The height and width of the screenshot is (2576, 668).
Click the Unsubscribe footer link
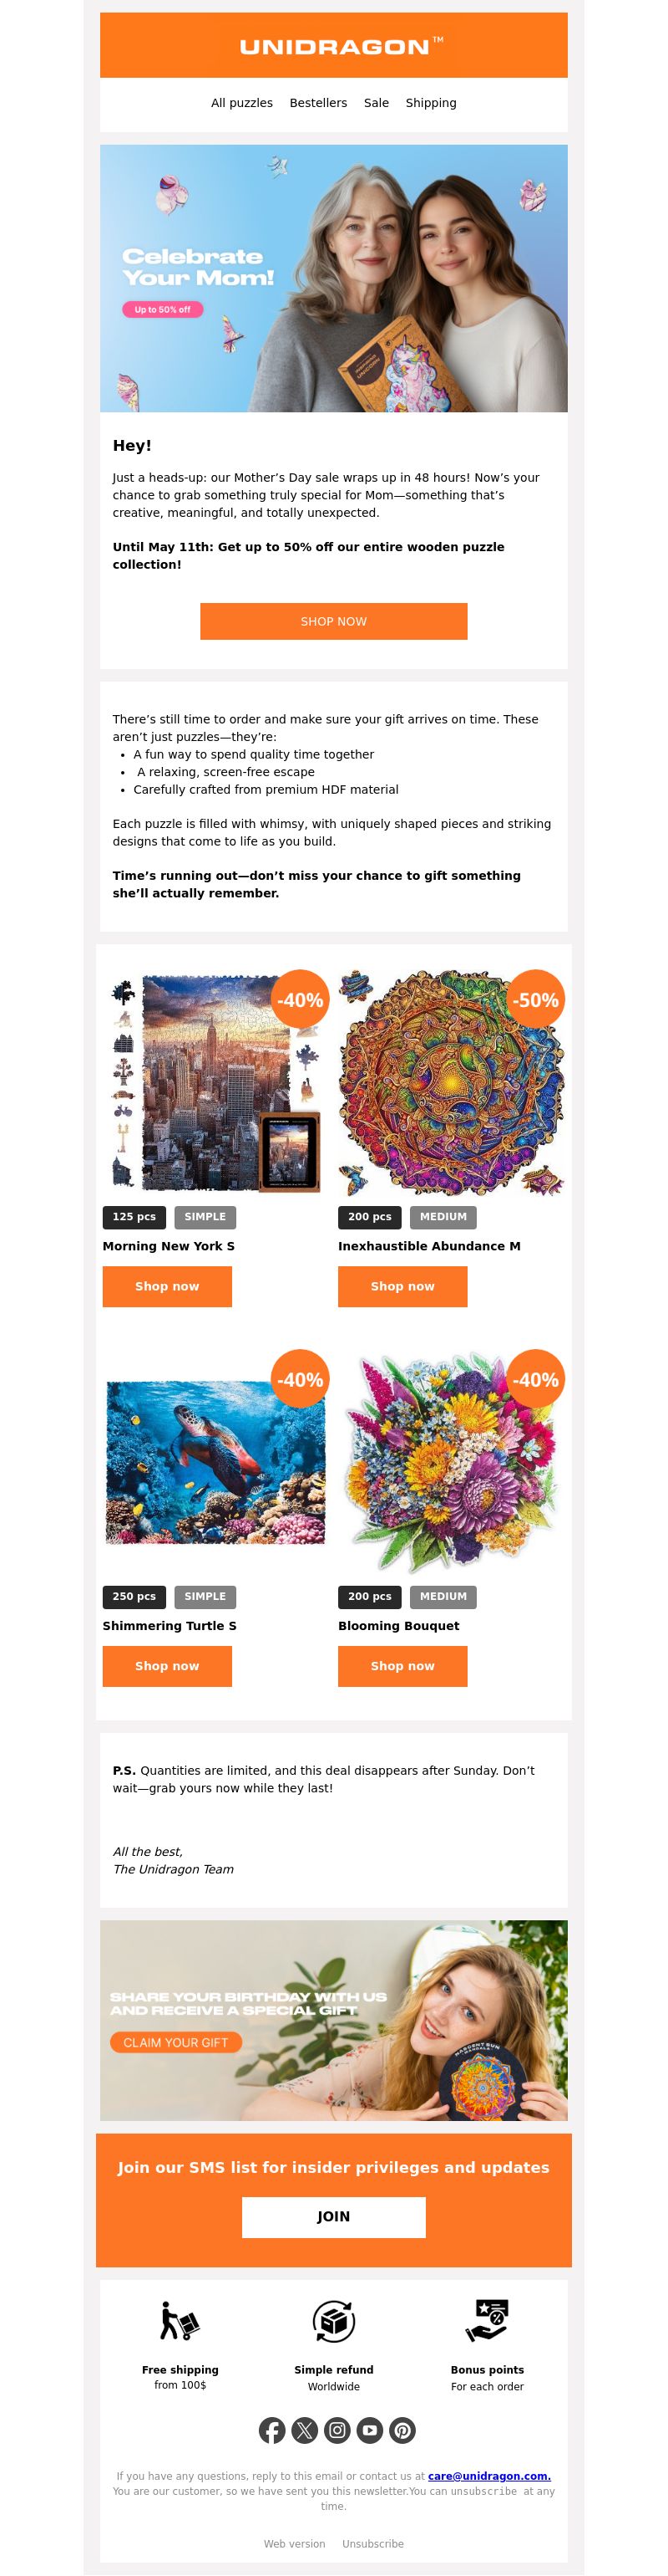tap(373, 2543)
